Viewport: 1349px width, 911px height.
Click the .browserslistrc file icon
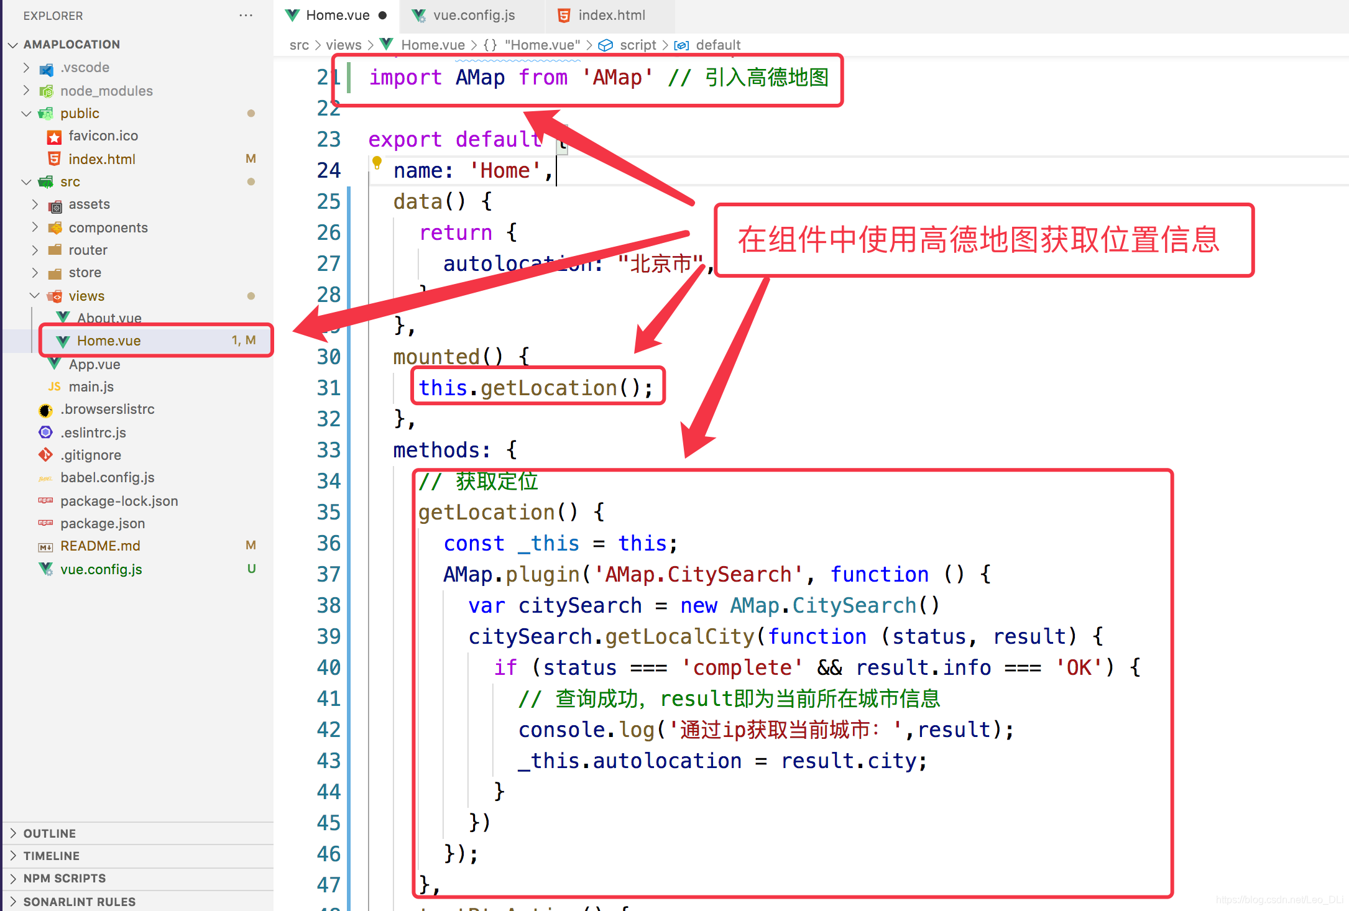pyautogui.click(x=46, y=410)
